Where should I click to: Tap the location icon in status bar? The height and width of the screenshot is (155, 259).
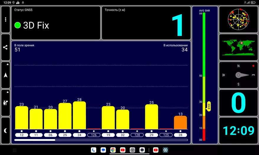(13, 2)
